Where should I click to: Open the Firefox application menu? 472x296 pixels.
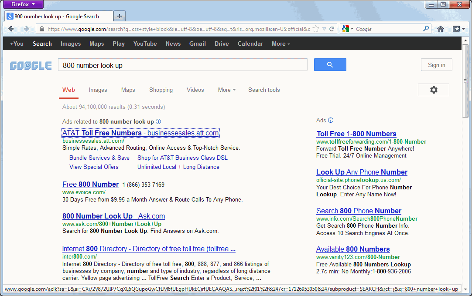point(23,4)
